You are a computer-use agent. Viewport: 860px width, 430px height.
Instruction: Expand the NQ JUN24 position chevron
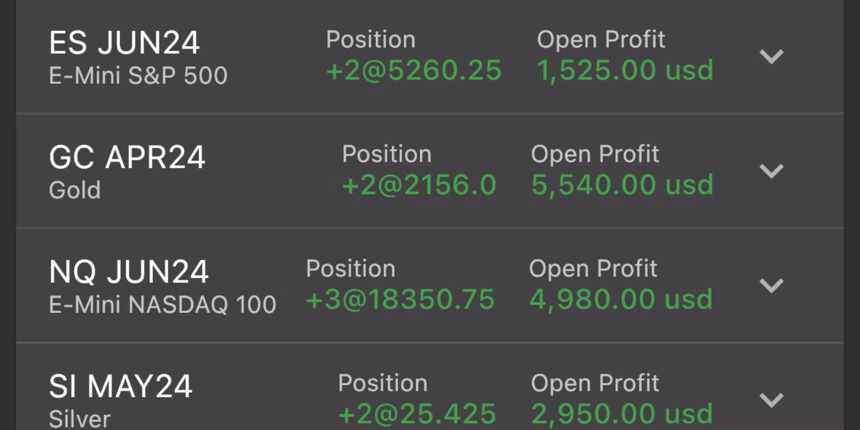(x=771, y=286)
